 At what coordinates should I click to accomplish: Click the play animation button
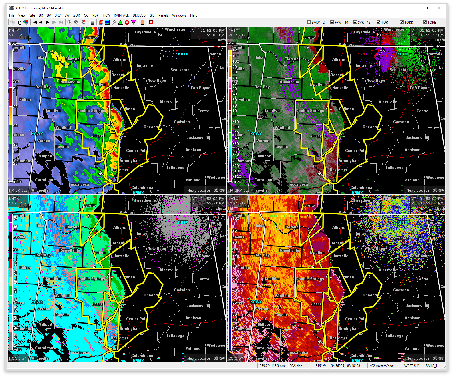coord(48,22)
